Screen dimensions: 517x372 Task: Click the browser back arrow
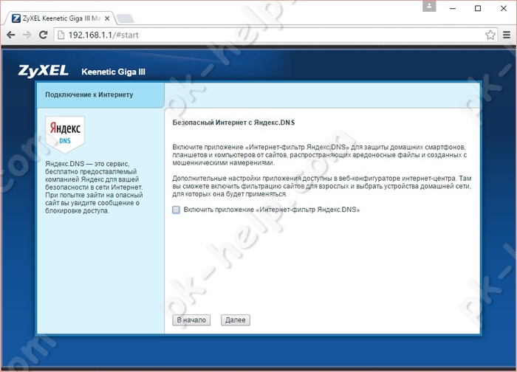click(x=11, y=35)
